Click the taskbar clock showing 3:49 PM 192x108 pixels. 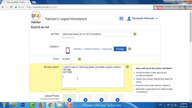pos(184,105)
